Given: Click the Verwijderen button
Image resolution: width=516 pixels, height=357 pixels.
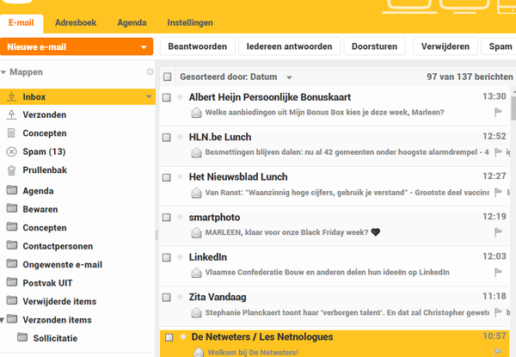Looking at the screenshot, I should click(445, 46).
